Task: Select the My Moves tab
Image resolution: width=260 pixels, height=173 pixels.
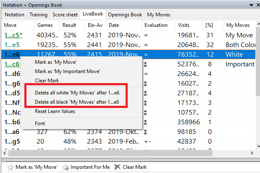Action: click(x=158, y=14)
